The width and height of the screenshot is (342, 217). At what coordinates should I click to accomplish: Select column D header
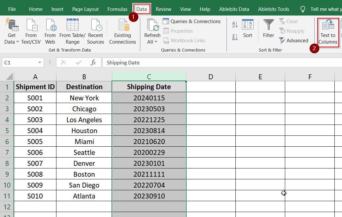click(x=211, y=77)
